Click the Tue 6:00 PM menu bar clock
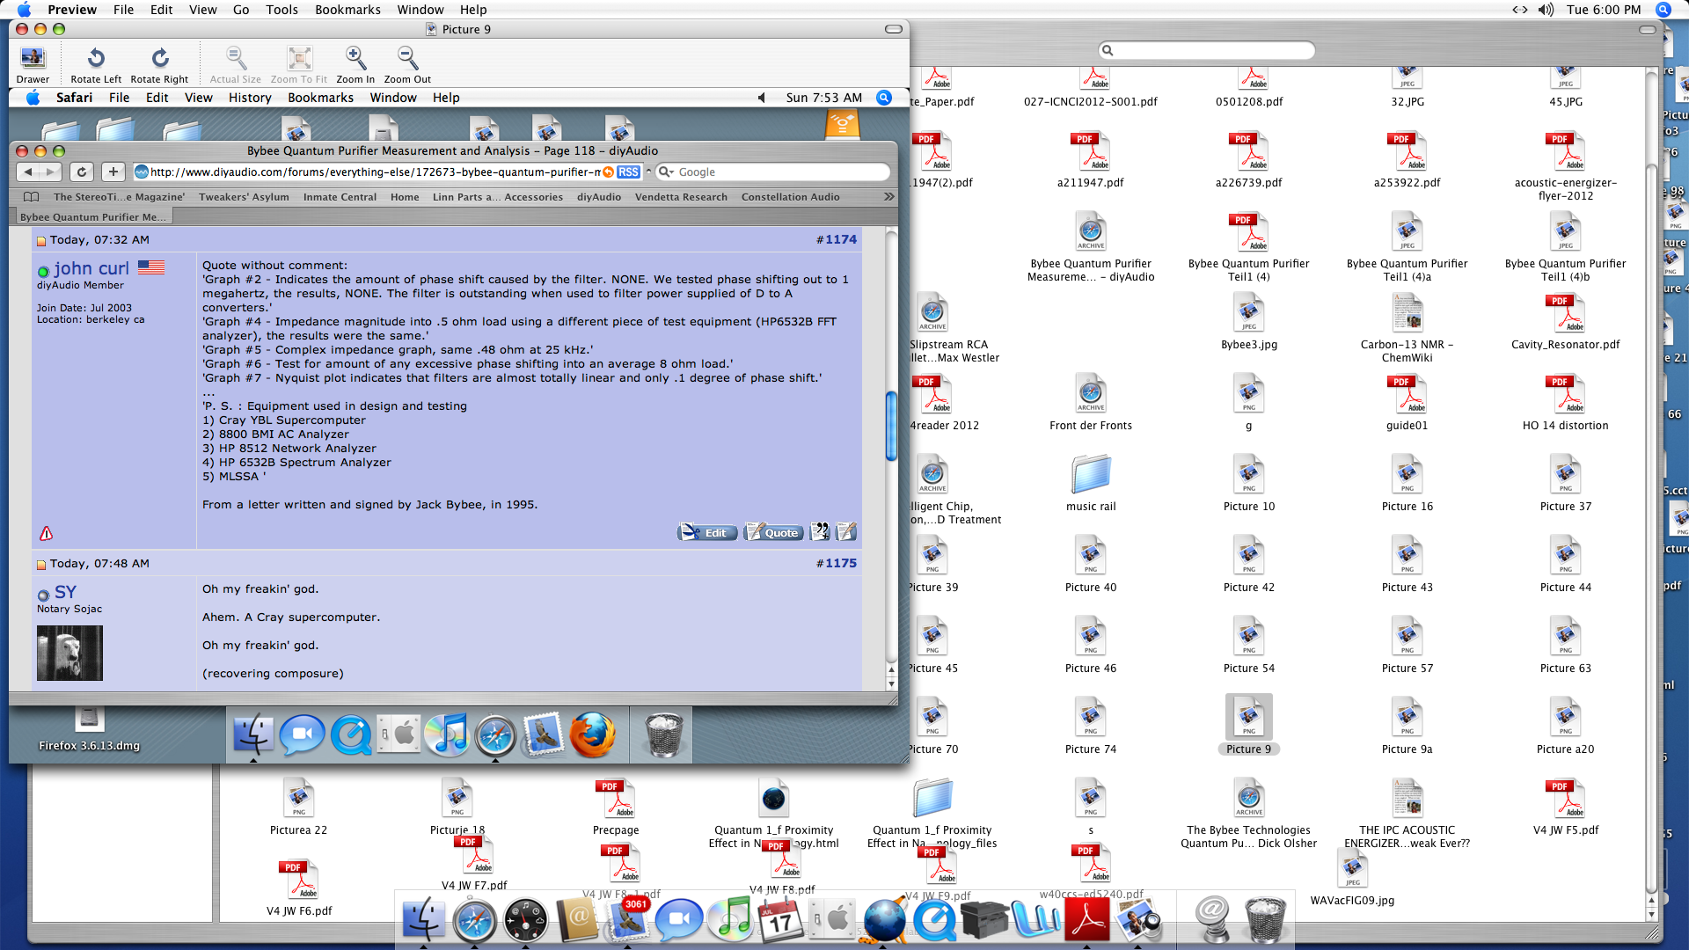Image resolution: width=1689 pixels, height=950 pixels. tap(1604, 10)
